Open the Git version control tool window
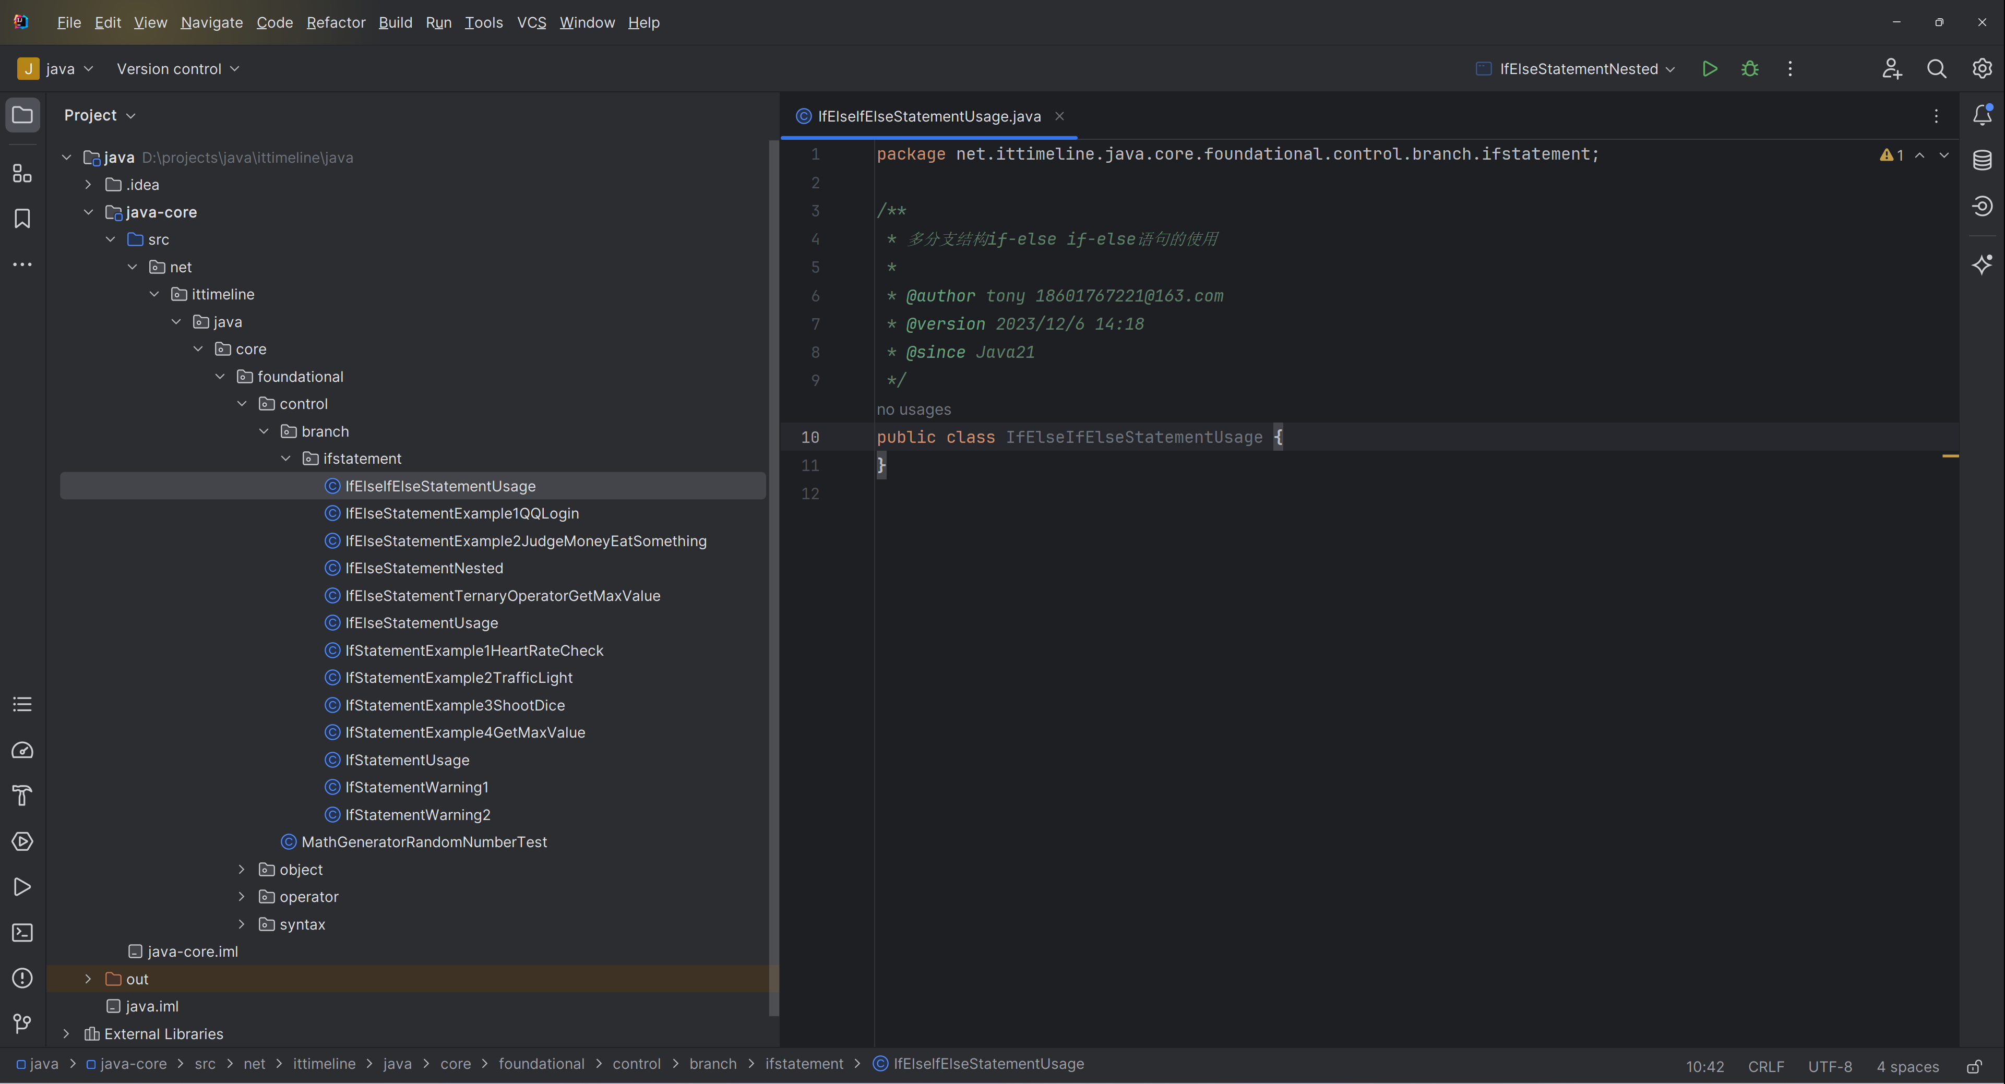 pos(22,1023)
